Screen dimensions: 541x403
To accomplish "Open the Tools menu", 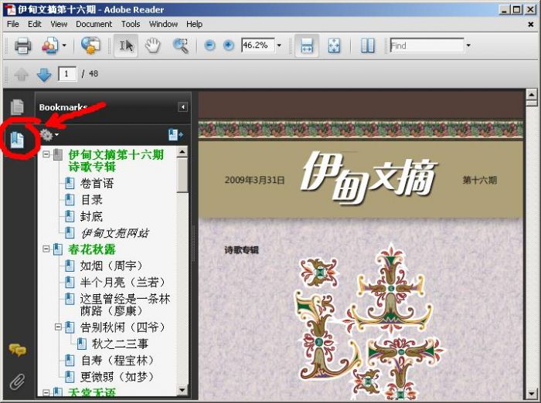I will (x=131, y=24).
